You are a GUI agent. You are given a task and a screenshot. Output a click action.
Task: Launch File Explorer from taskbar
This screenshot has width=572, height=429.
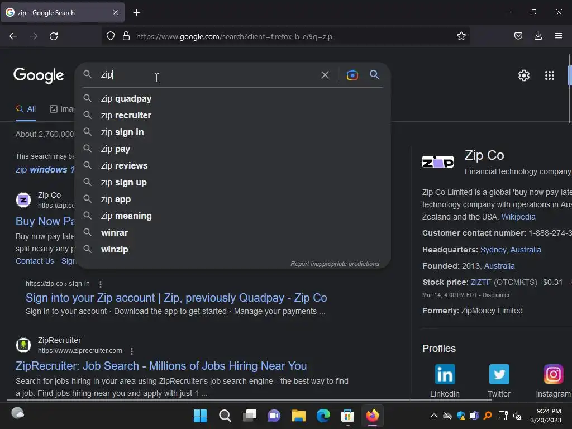298,416
